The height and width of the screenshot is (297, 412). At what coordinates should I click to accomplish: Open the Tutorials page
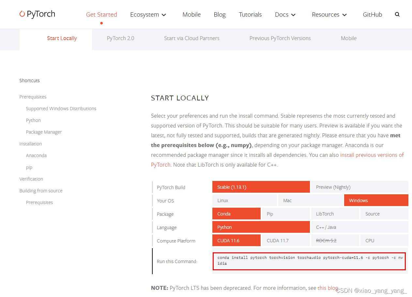[x=250, y=14]
